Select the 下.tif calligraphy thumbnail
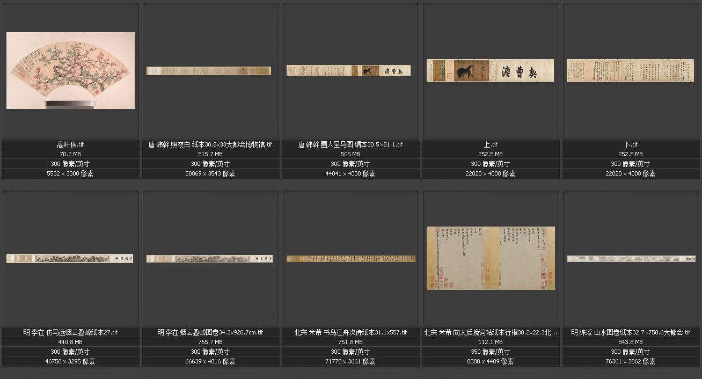Image resolution: width=702 pixels, height=379 pixels. 630,71
